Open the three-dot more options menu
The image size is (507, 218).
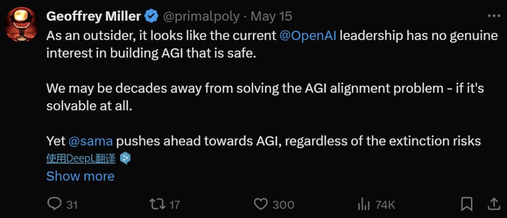coord(493,16)
